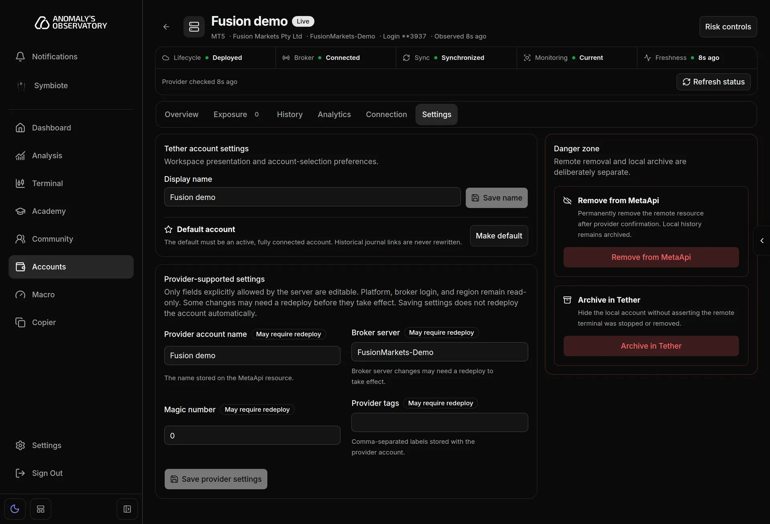Switch to the Analytics tab
The height and width of the screenshot is (524, 770).
[x=334, y=114]
